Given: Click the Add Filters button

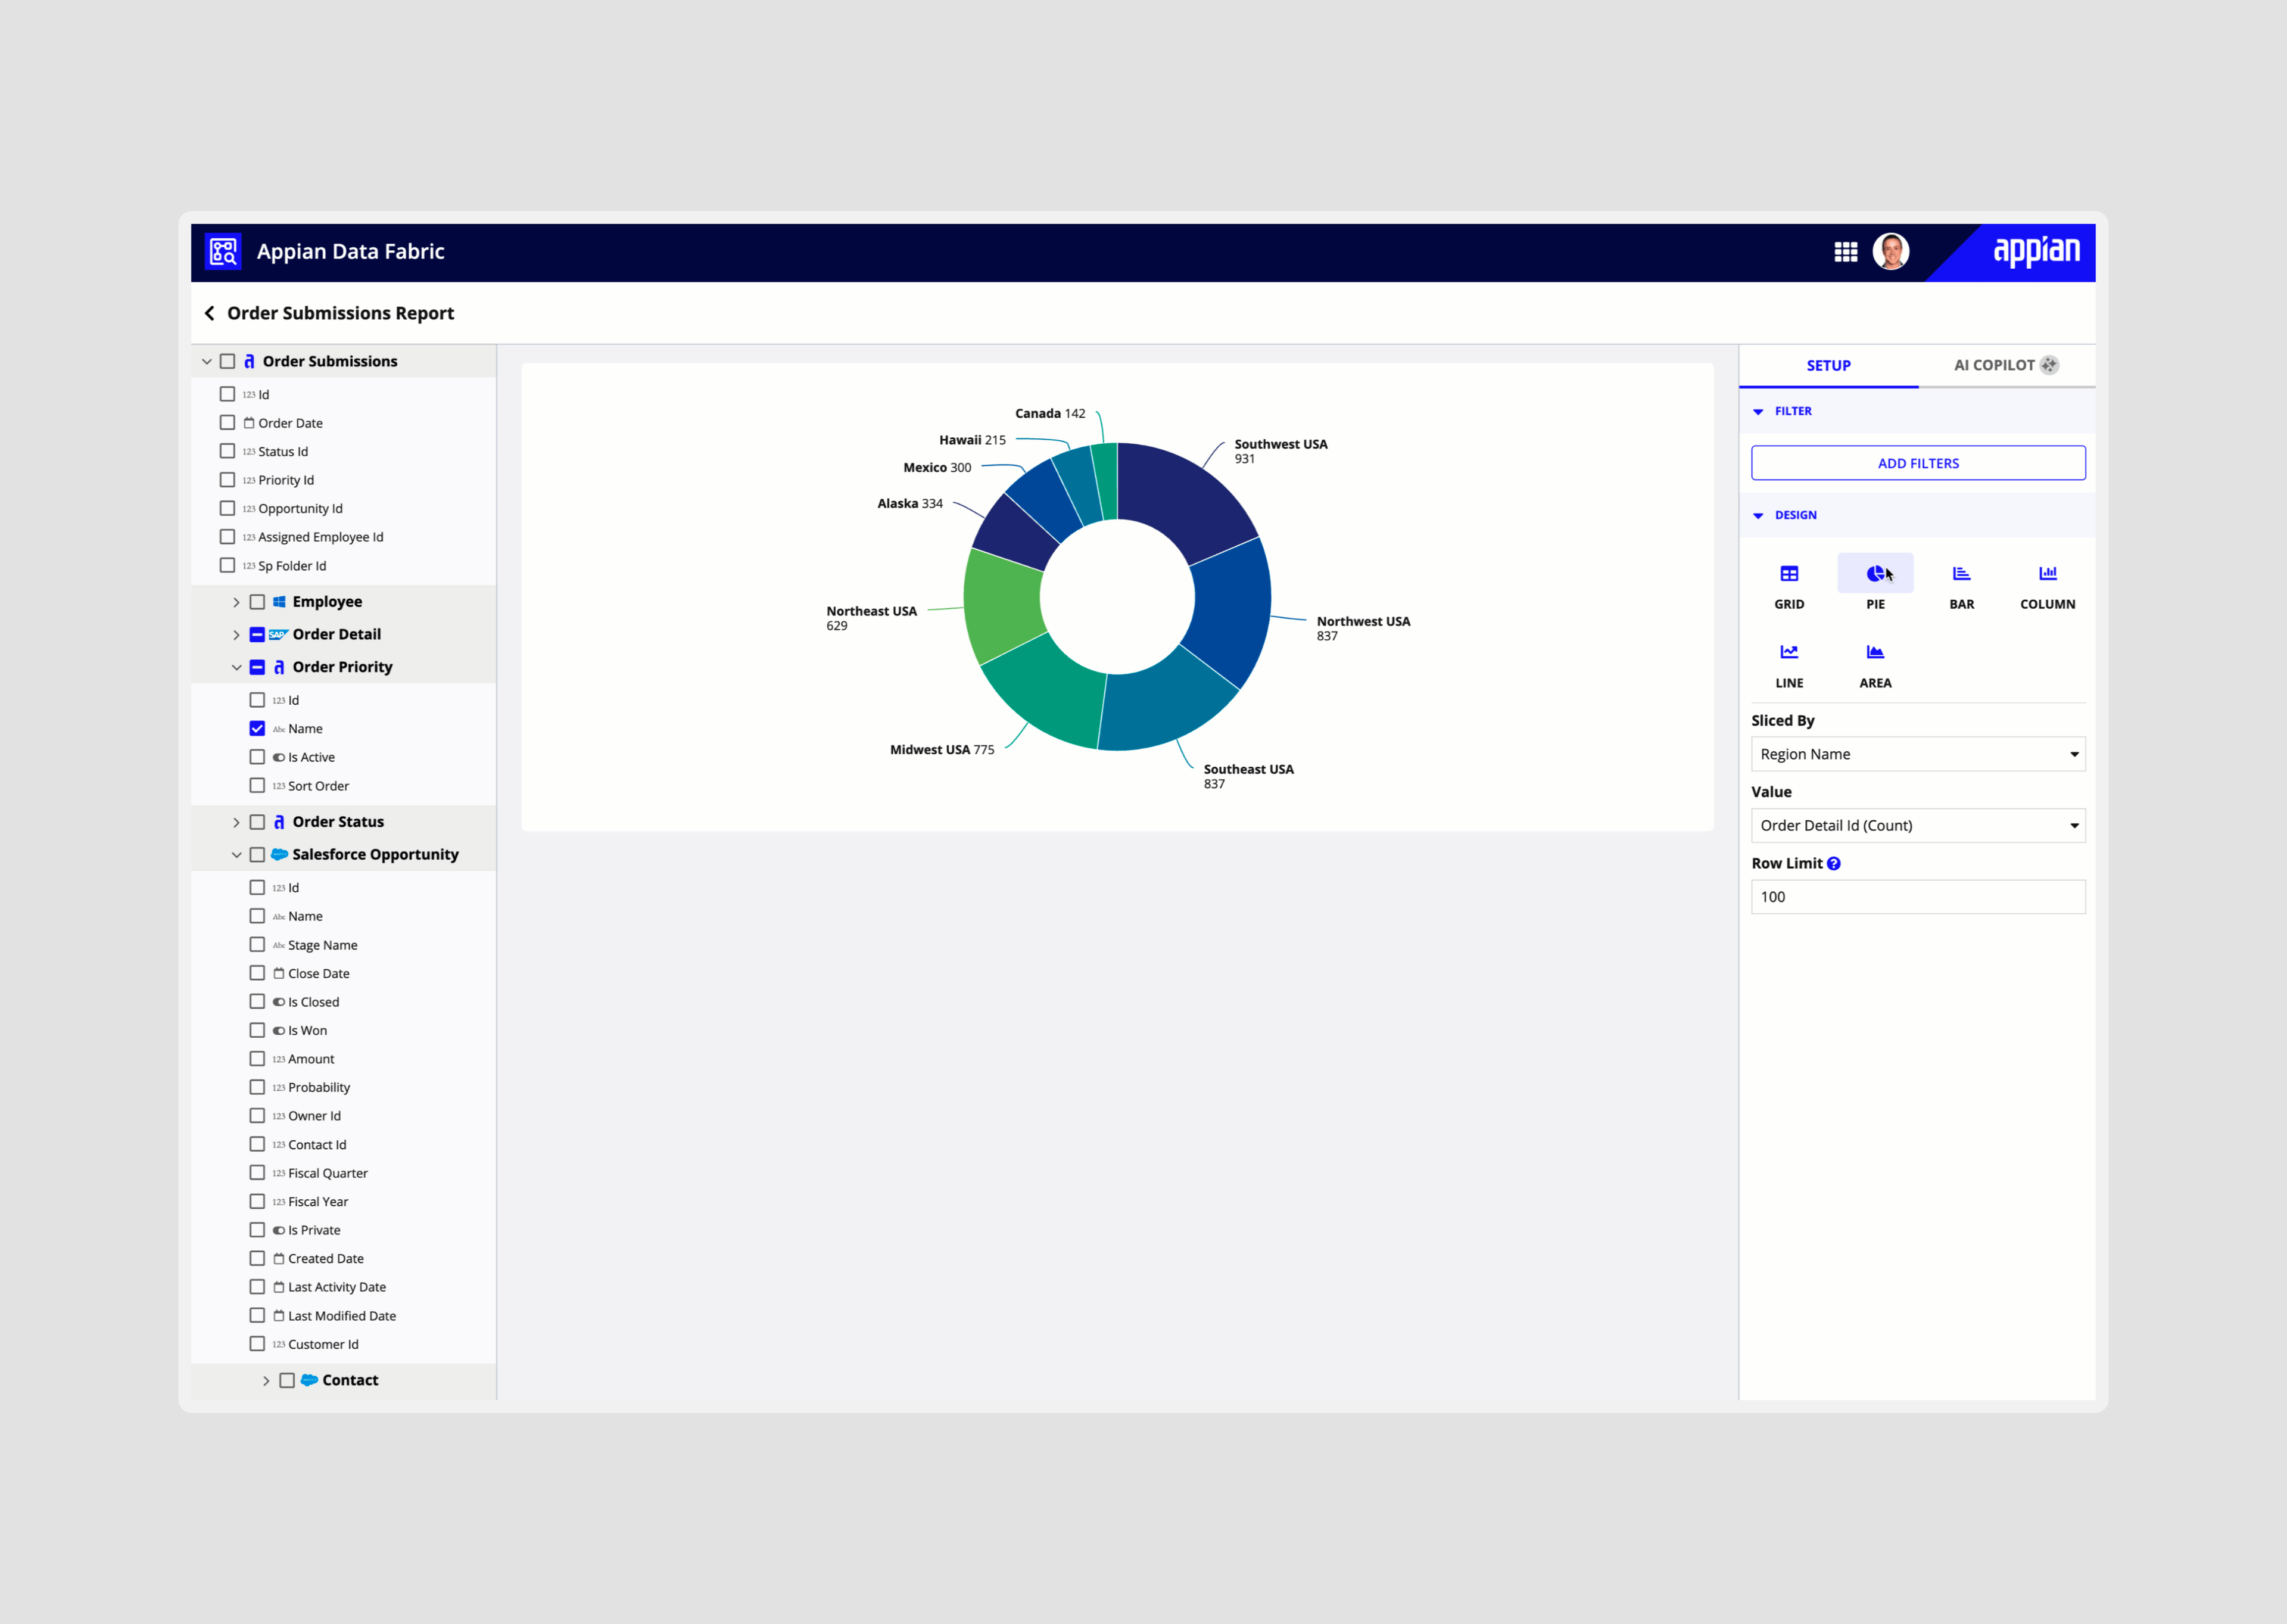Looking at the screenshot, I should click(1917, 463).
